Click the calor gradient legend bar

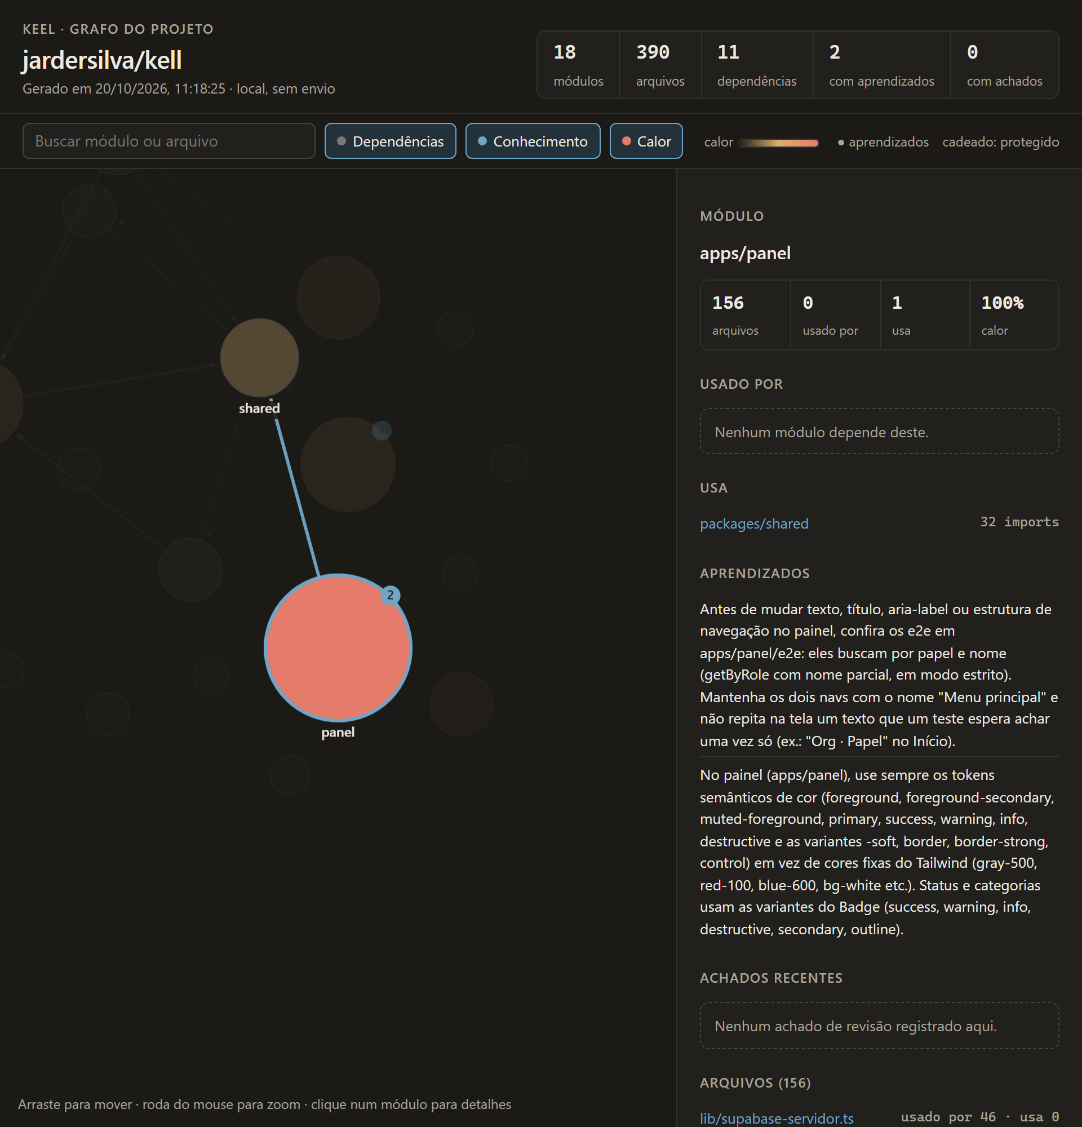coord(778,143)
